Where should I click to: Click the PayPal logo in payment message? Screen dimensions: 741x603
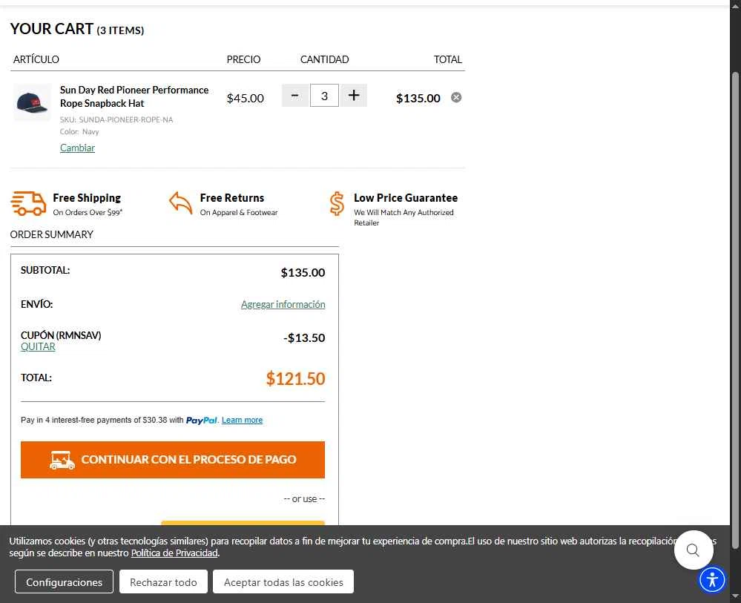[x=201, y=421]
